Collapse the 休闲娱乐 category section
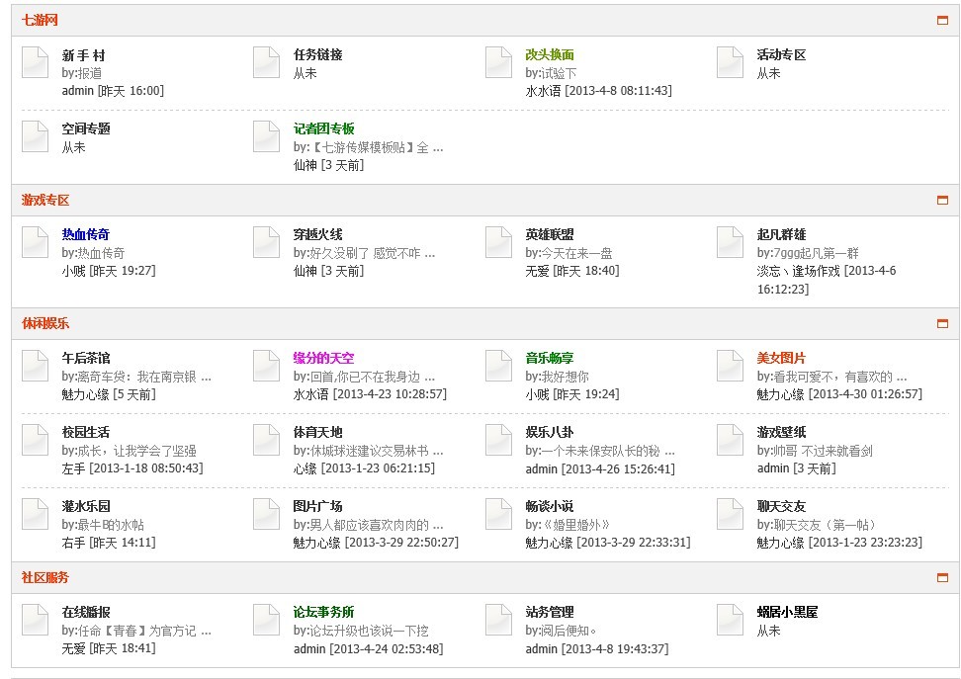 point(942,323)
